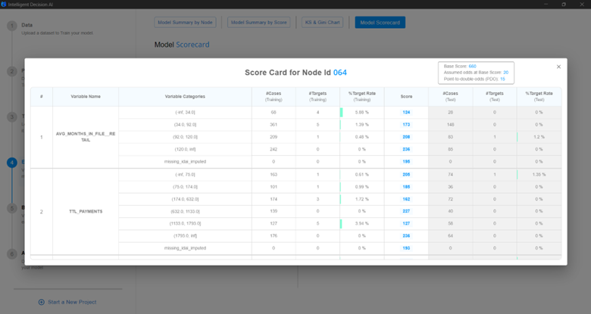Click #Cases (Test) column header

pos(450,96)
